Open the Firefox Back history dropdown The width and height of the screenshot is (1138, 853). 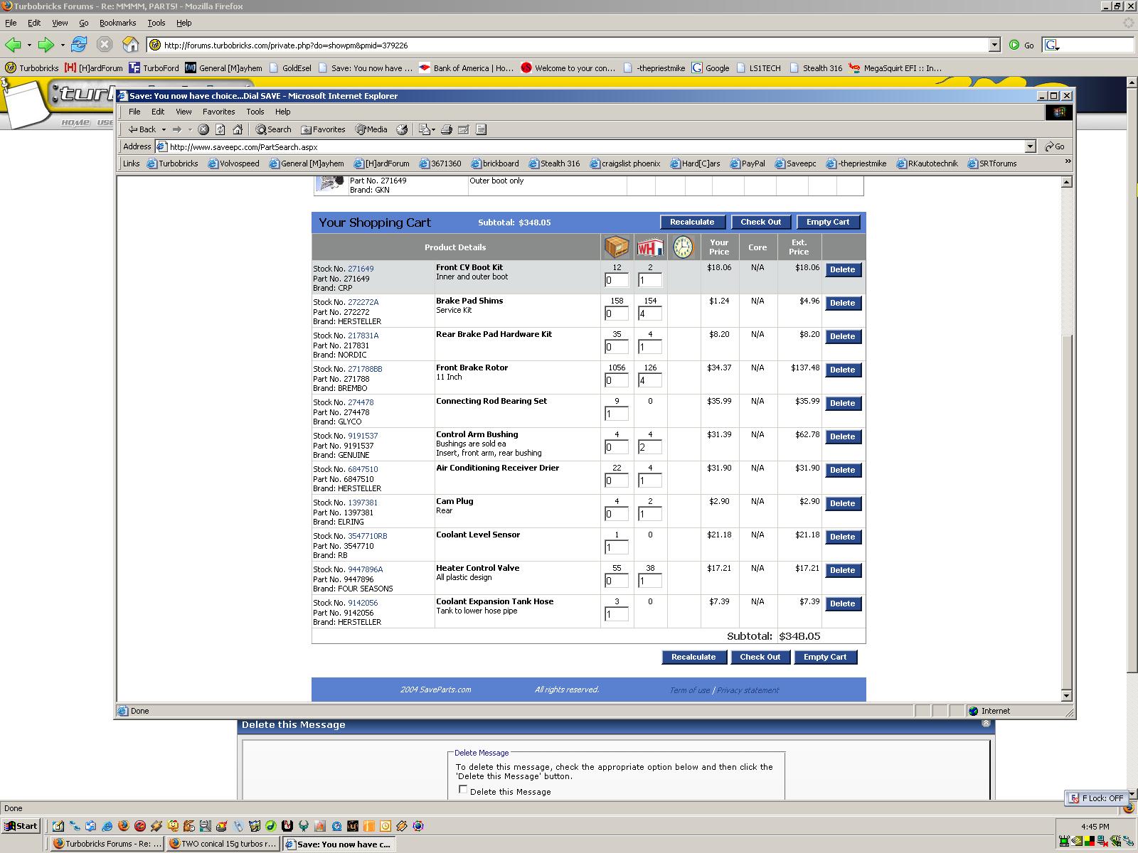pyautogui.click(x=29, y=45)
